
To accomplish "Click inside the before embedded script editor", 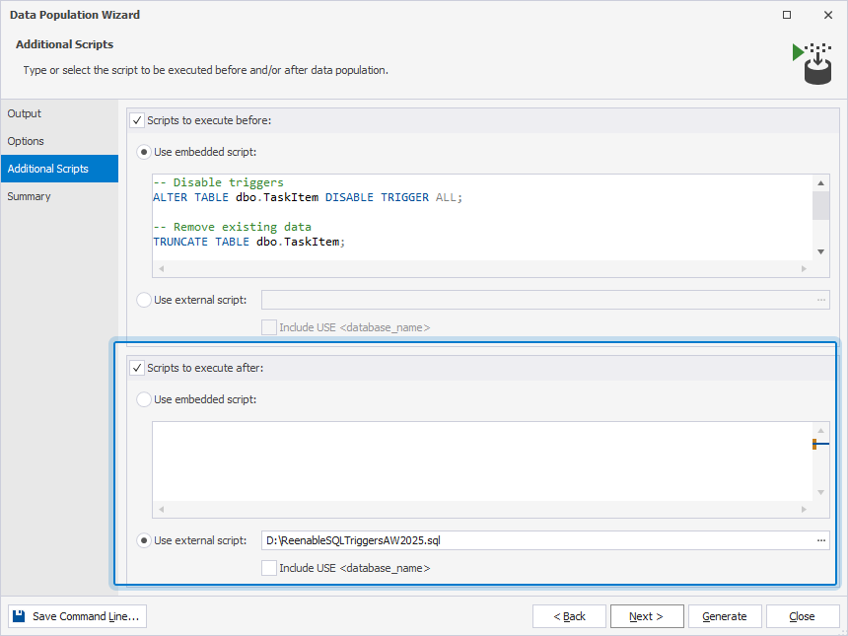I will coord(482,217).
